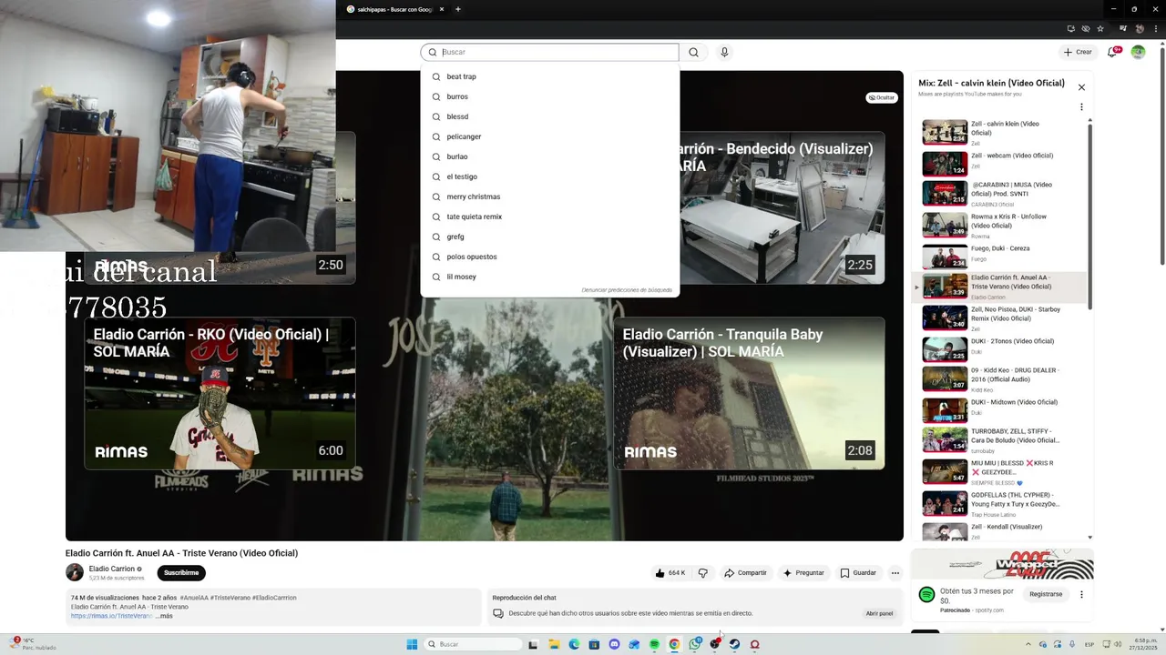Screen dimensions: 1166x655
Task: Open Mix playlist three-dot options menu
Action: (1081, 106)
